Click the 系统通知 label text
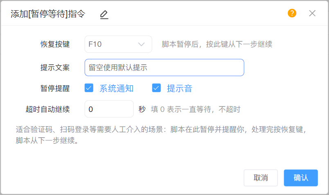The height and width of the screenshot is (195, 329). point(117,88)
